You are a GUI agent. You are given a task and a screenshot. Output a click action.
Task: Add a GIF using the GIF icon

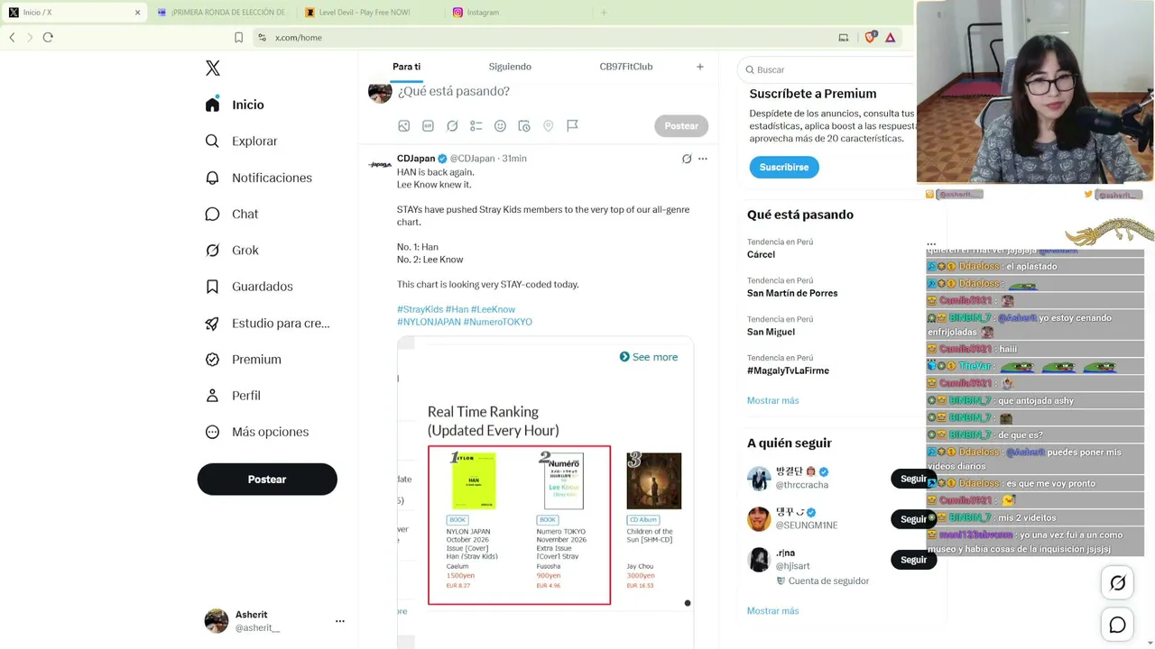coord(428,126)
